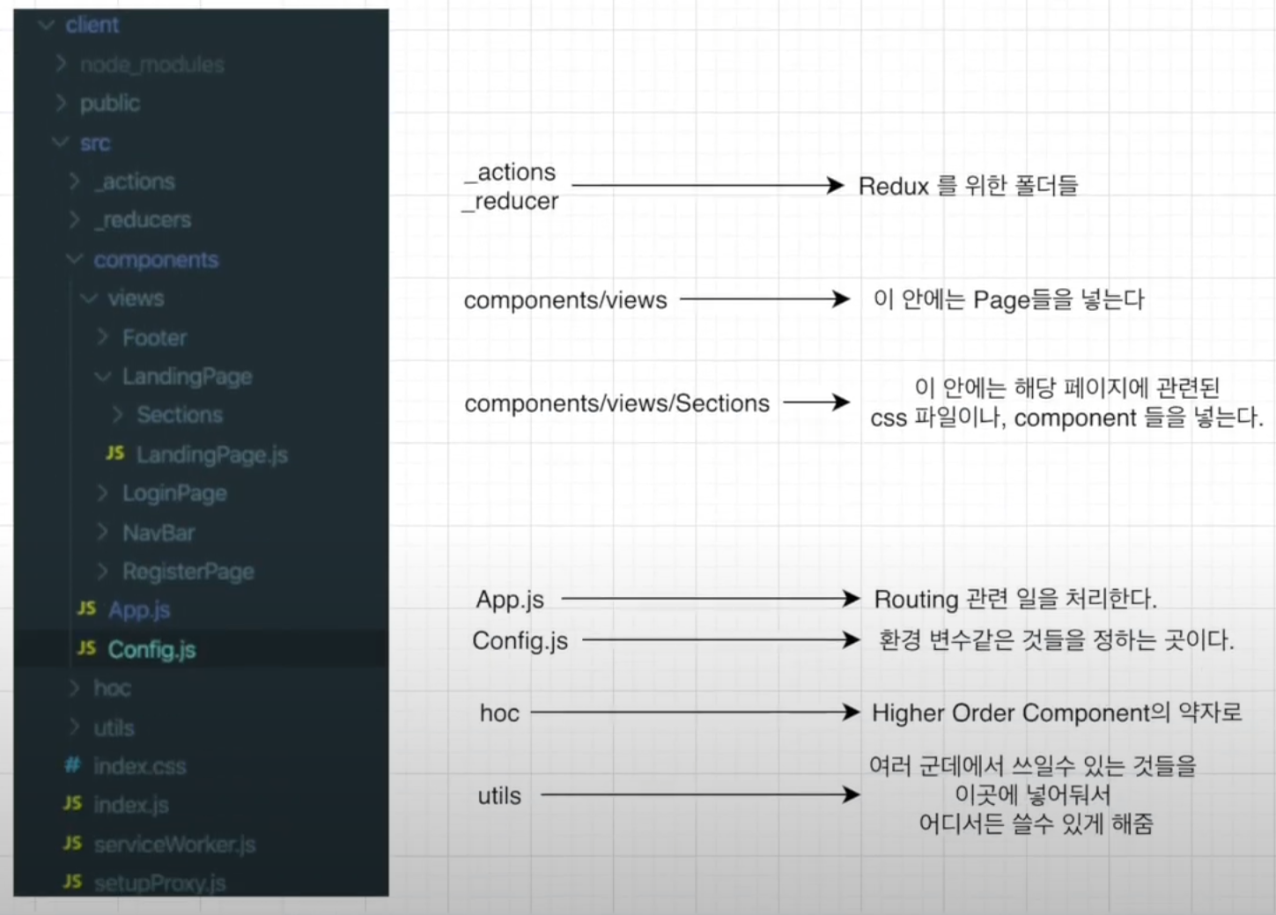The height and width of the screenshot is (915, 1276).
Task: Select the client root folder name
Action: tap(92, 26)
